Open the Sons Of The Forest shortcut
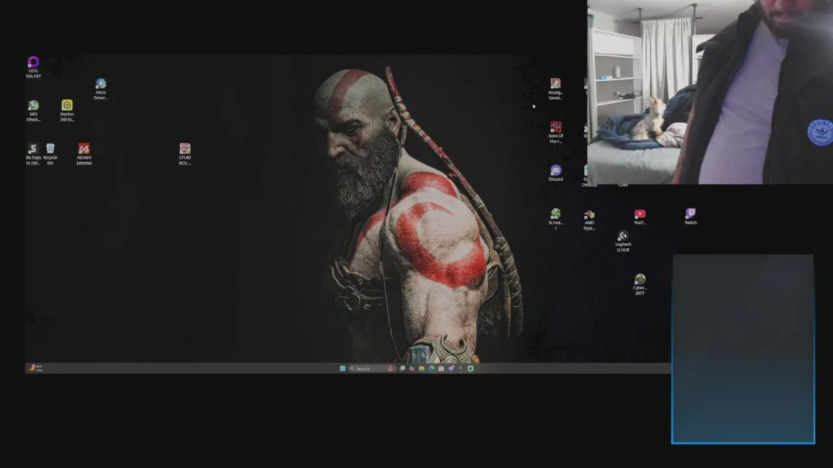This screenshot has width=833, height=468. (x=555, y=132)
